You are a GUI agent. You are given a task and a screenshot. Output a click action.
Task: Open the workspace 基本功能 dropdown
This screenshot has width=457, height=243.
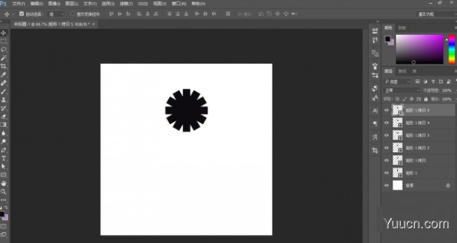[x=436, y=14]
